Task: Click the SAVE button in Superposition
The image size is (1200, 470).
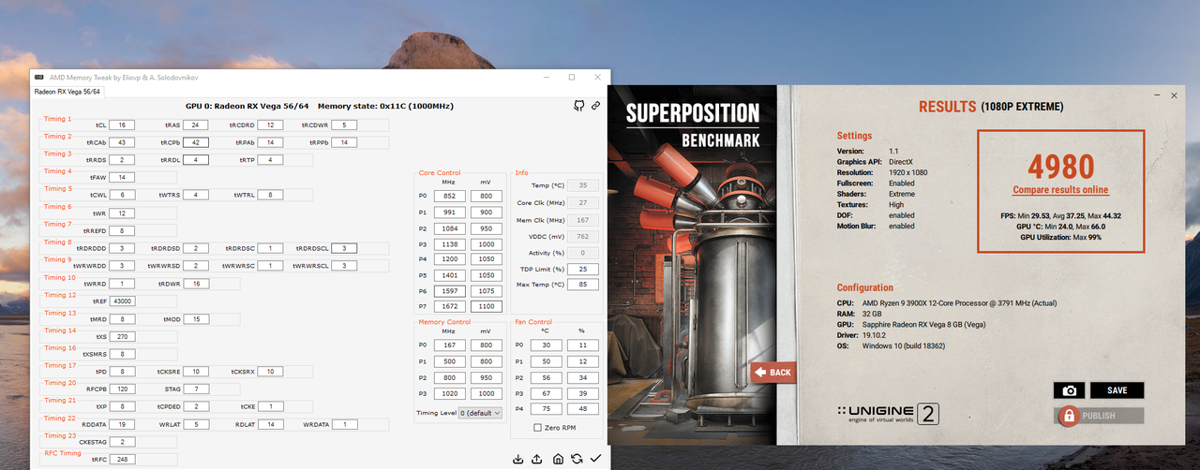Action: pyautogui.click(x=1117, y=390)
